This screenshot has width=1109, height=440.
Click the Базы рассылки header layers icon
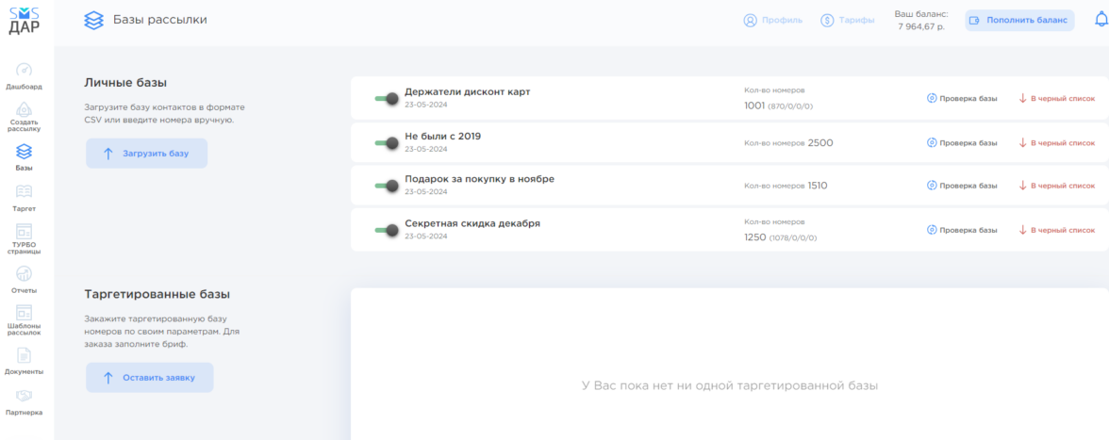(x=93, y=20)
